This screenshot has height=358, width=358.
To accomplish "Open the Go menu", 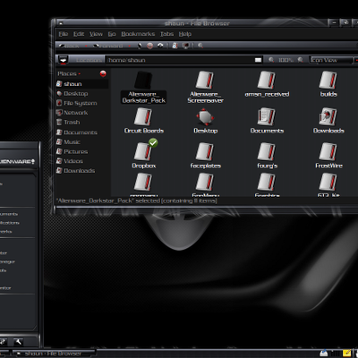I will (x=112, y=34).
